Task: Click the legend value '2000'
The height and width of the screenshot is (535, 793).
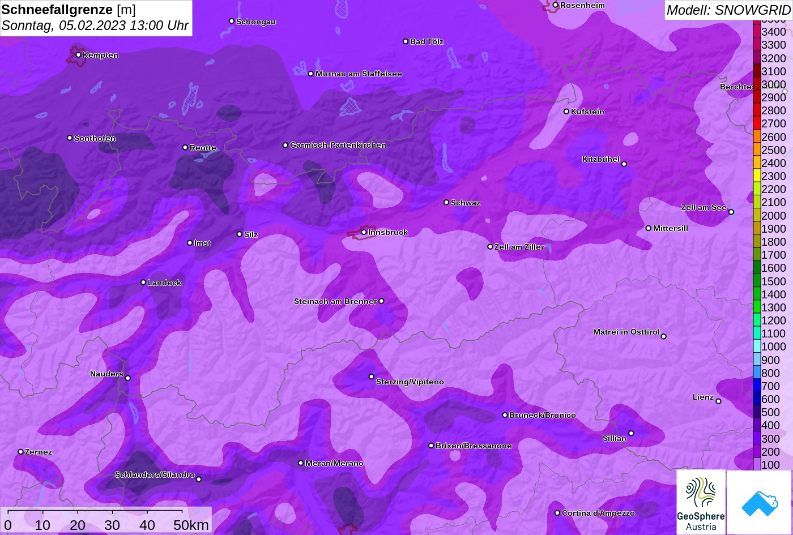Action: pyautogui.click(x=774, y=216)
